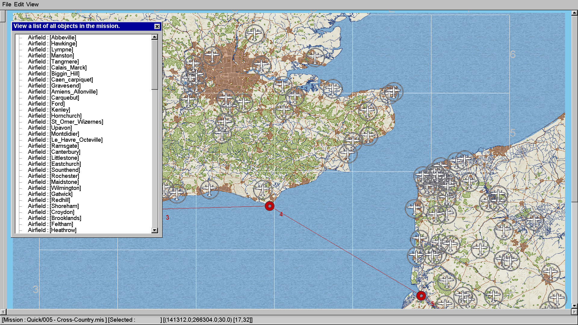Screen dimensions: 578x325
Task: Select airfield icon on Kent's eastern tip
Action: pyautogui.click(x=393, y=91)
